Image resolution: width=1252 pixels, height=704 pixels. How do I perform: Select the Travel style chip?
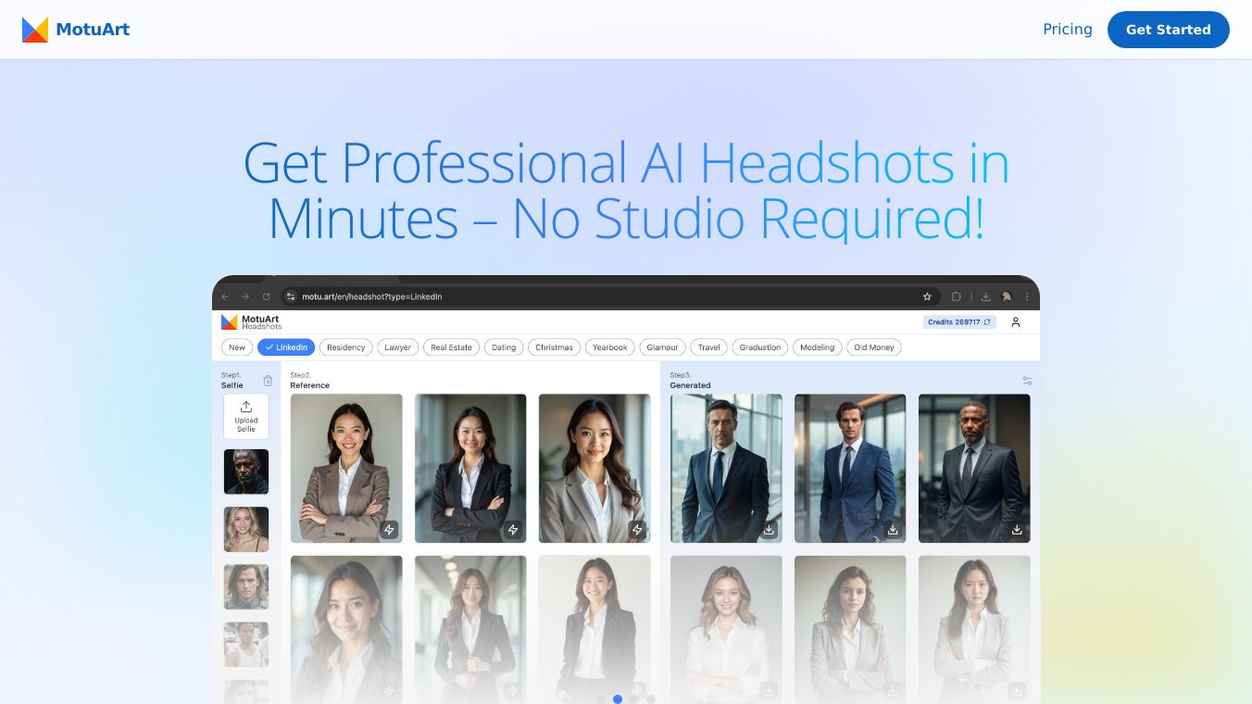point(709,347)
